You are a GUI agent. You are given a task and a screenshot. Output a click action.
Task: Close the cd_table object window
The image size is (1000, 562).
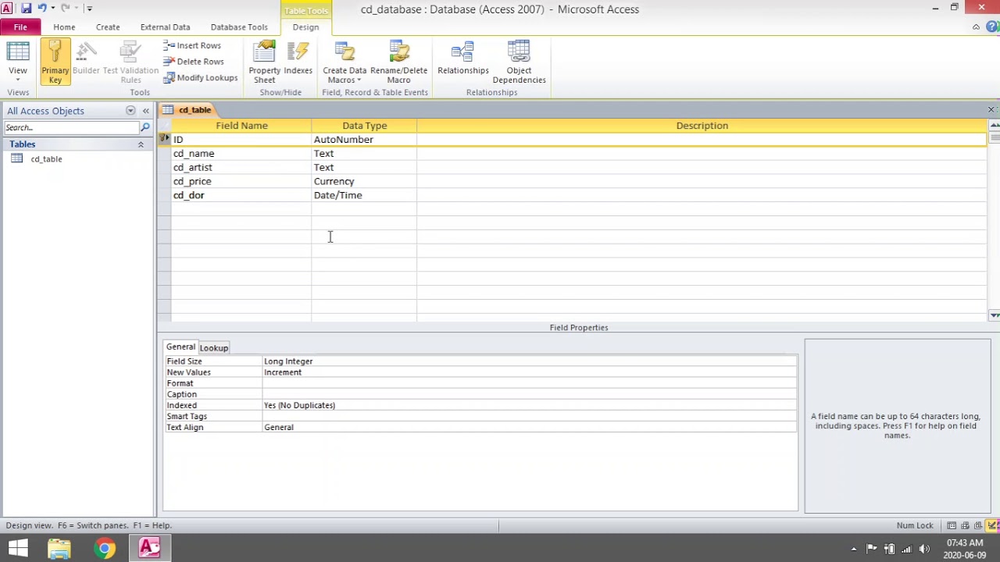pyautogui.click(x=991, y=110)
